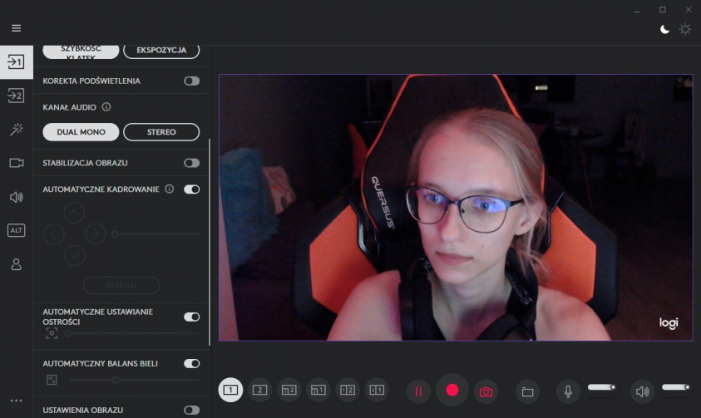Select picture-in-picture layout with 2 main
701x418 pixels.
pos(289,390)
